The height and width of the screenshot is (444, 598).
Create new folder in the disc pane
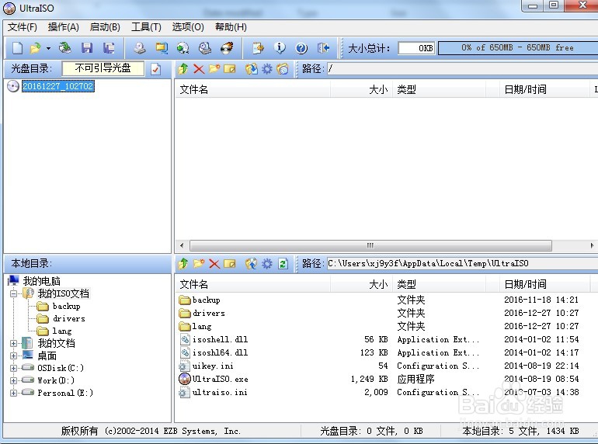tap(214, 69)
